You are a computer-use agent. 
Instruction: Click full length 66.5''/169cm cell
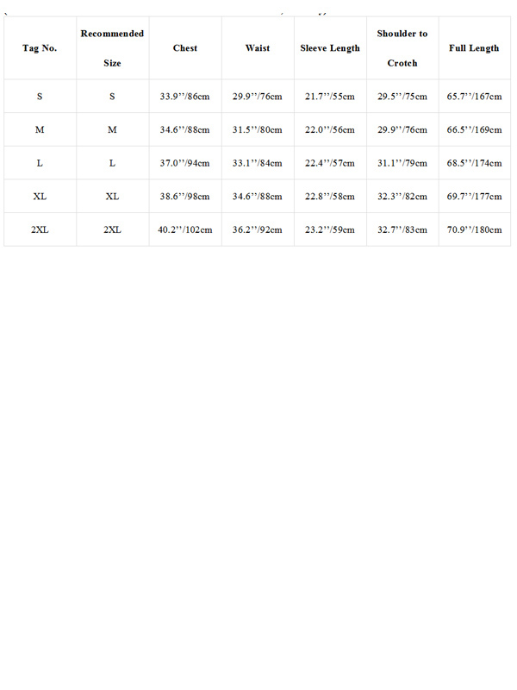(x=475, y=129)
